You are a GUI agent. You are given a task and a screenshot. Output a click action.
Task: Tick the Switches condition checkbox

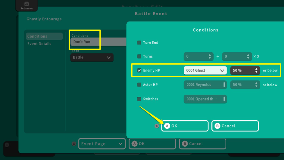tap(139, 99)
